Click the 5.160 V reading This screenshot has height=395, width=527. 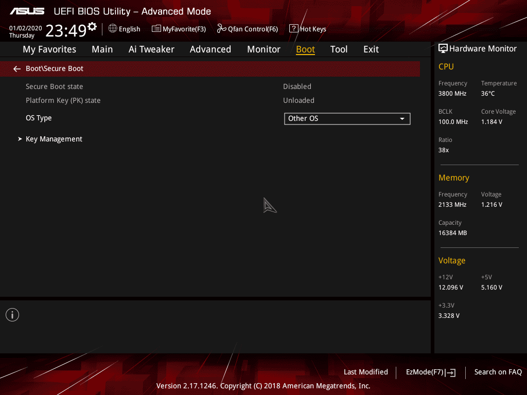click(491, 288)
